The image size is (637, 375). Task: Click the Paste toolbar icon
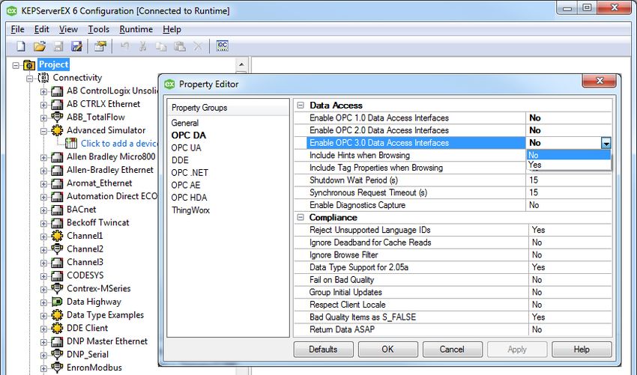180,46
